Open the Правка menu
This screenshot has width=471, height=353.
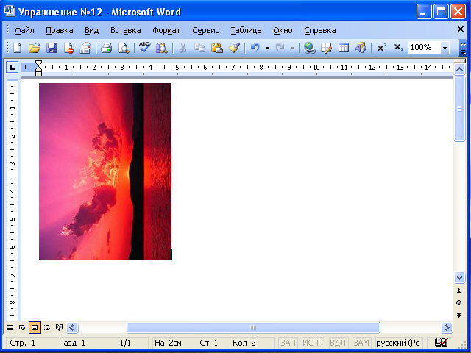(x=60, y=30)
